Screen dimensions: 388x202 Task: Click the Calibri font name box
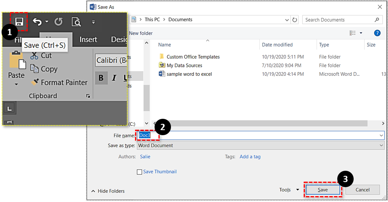click(111, 61)
